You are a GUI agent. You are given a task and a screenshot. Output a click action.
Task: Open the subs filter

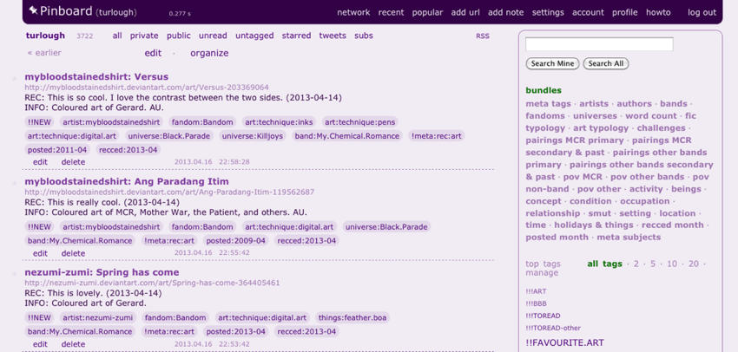click(x=363, y=36)
